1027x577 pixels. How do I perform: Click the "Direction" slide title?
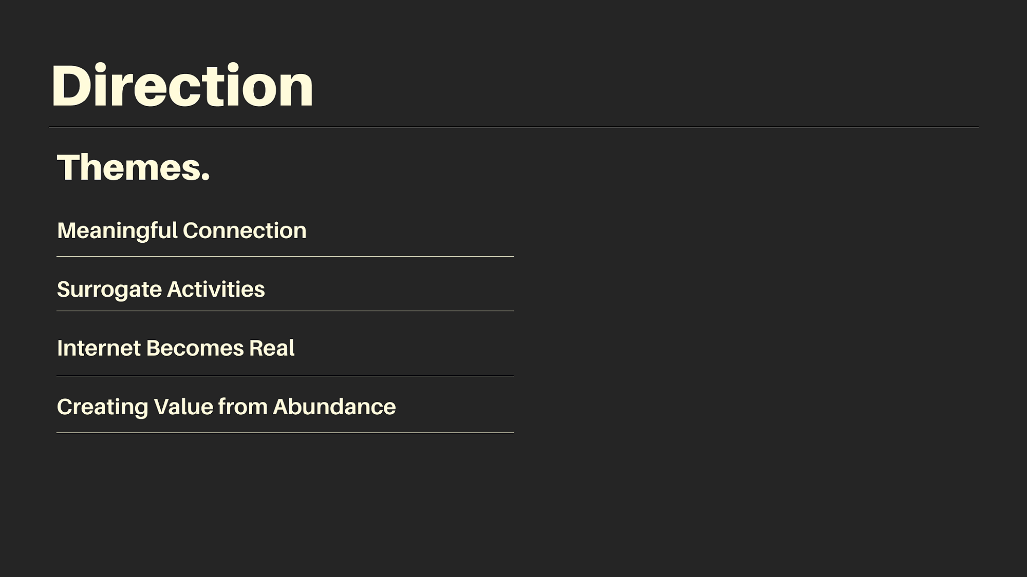point(182,85)
